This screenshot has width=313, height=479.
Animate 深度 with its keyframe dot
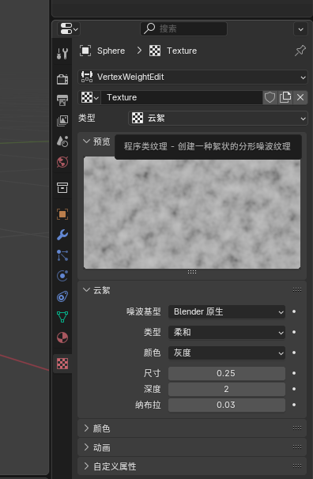pyautogui.click(x=294, y=389)
